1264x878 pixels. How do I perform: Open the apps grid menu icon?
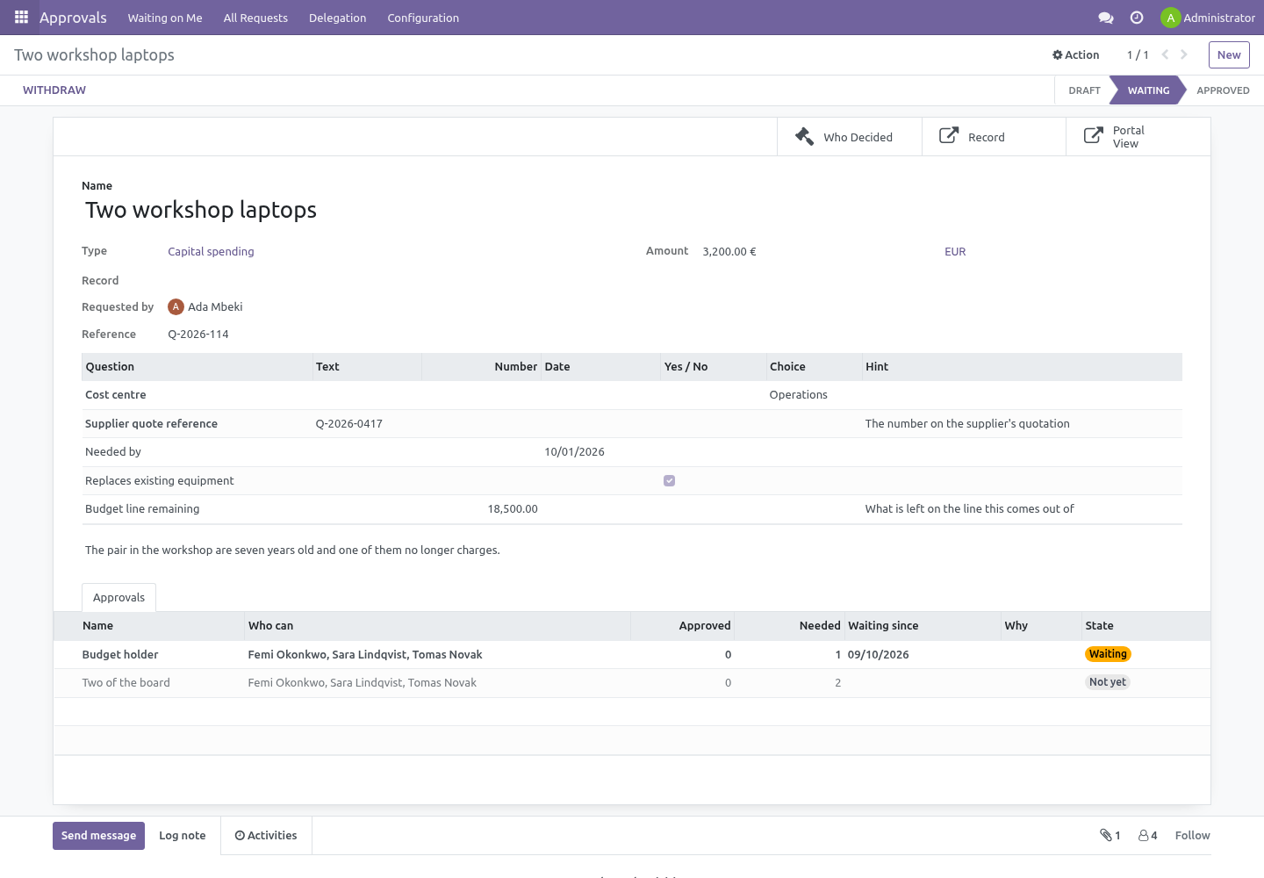point(21,17)
